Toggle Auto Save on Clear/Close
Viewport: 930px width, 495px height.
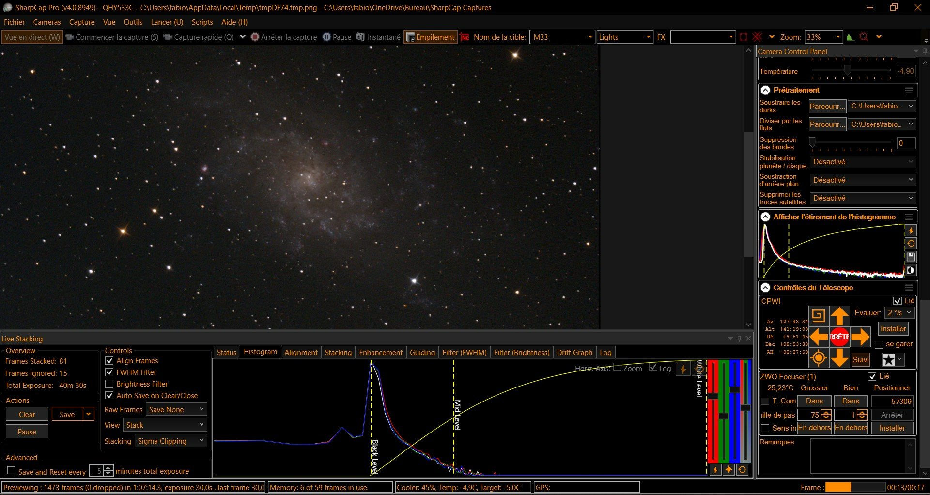click(x=109, y=395)
